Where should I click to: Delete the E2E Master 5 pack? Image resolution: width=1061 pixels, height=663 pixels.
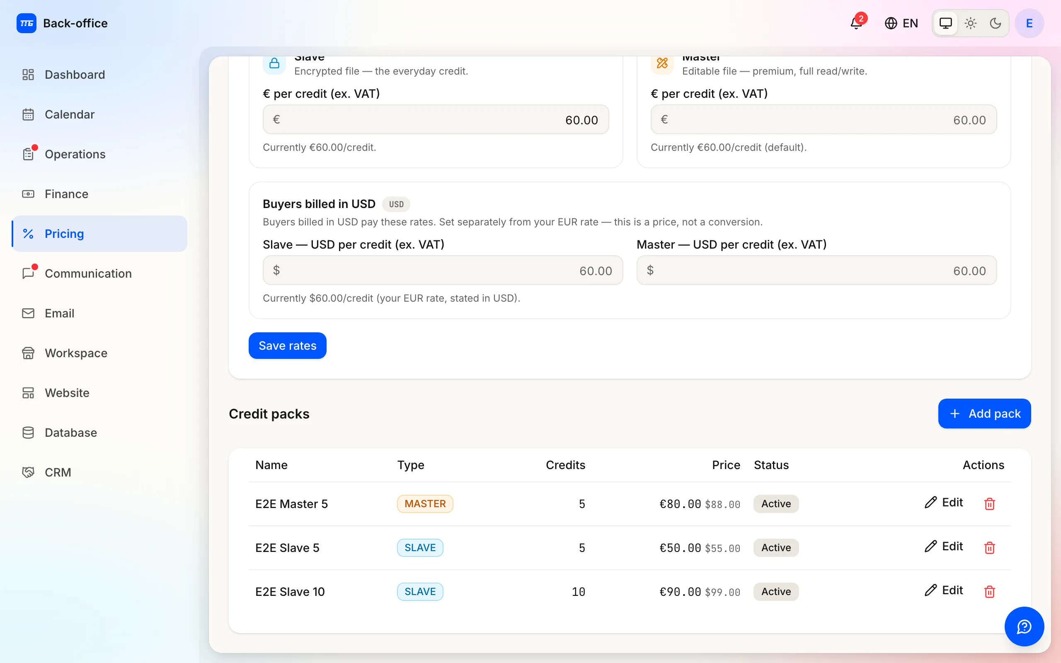(x=990, y=504)
